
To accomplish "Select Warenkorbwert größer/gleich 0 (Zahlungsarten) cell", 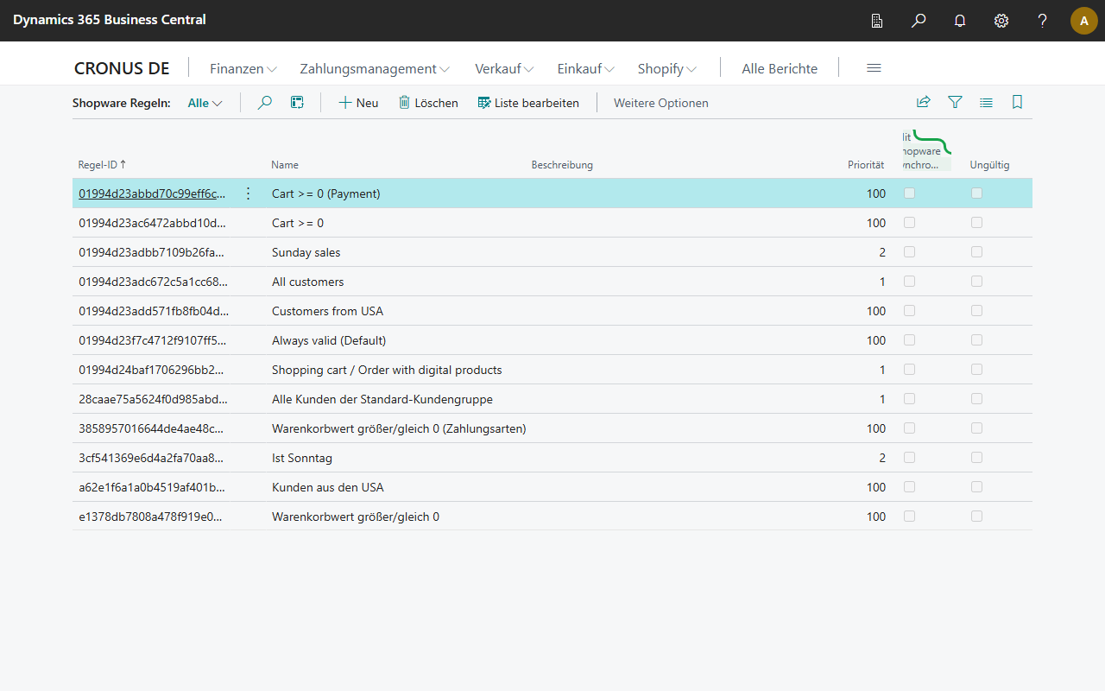I will (399, 428).
